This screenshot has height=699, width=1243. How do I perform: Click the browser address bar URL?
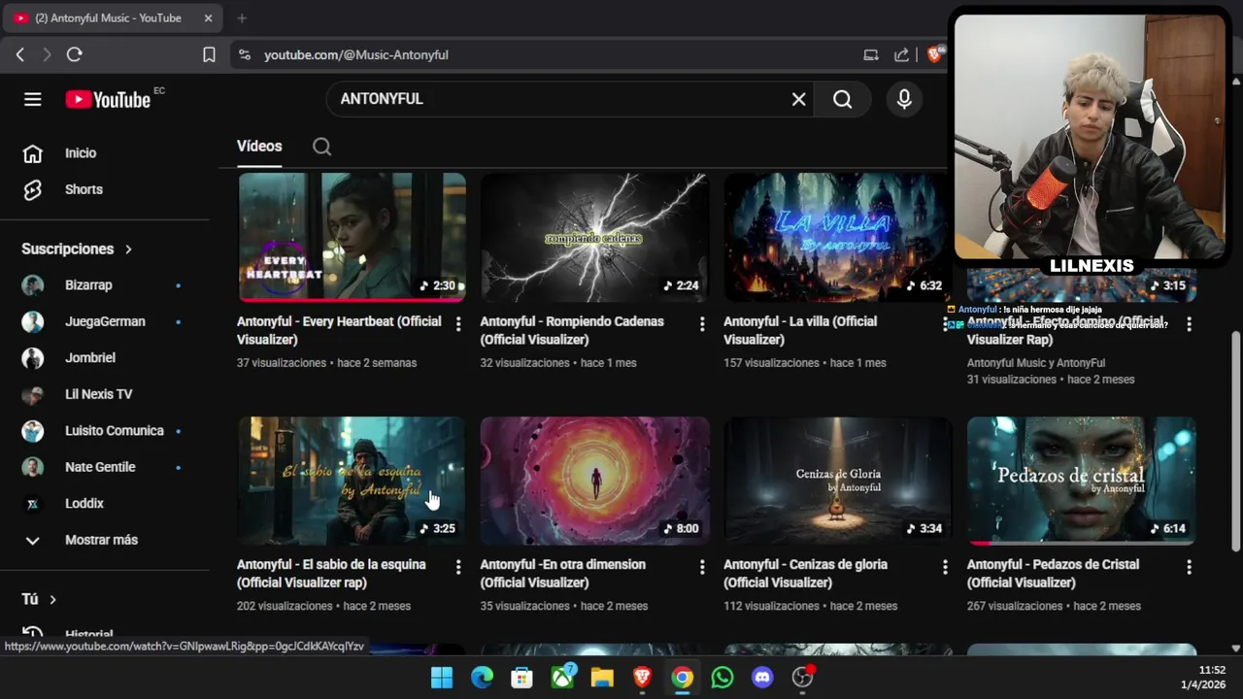[355, 55]
